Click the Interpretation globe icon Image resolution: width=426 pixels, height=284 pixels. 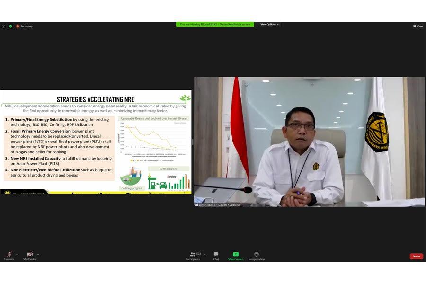tap(256, 254)
